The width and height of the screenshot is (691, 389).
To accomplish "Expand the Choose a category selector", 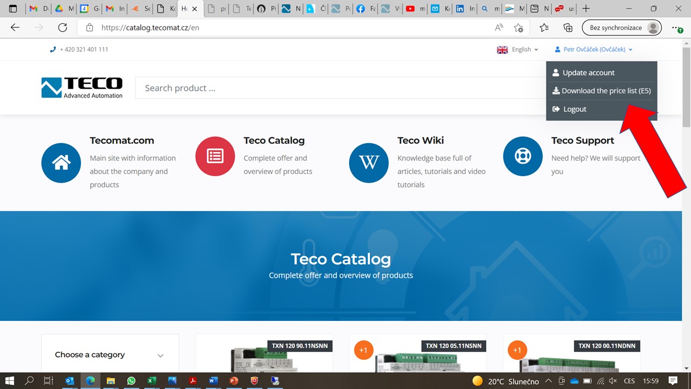I will tap(110, 355).
